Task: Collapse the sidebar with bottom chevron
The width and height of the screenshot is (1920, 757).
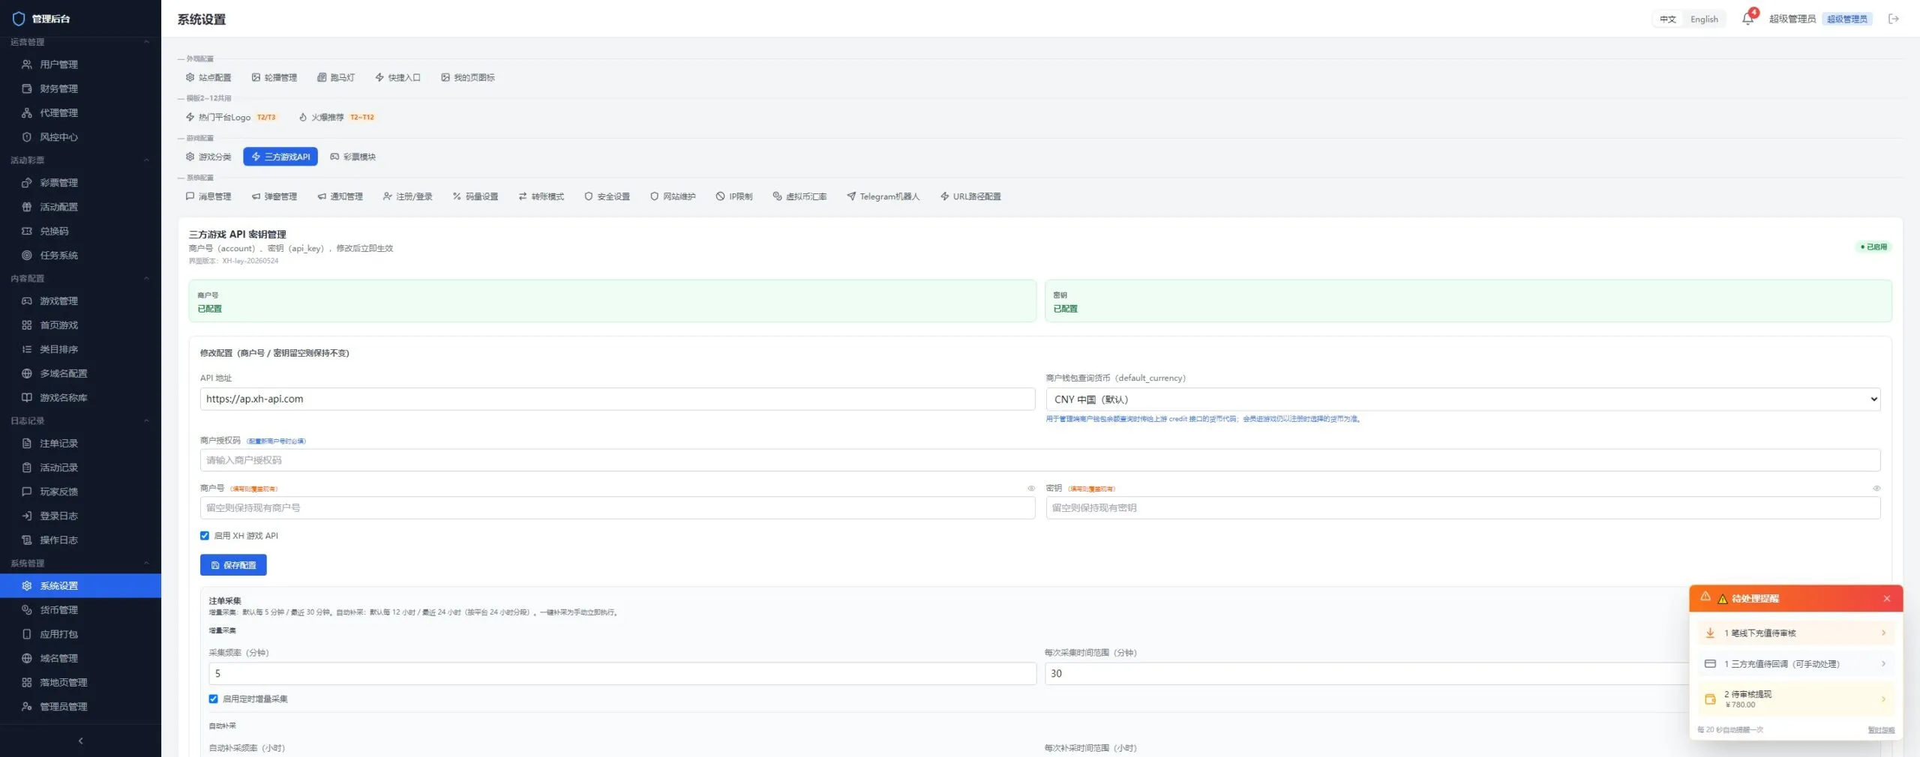Action: point(80,741)
